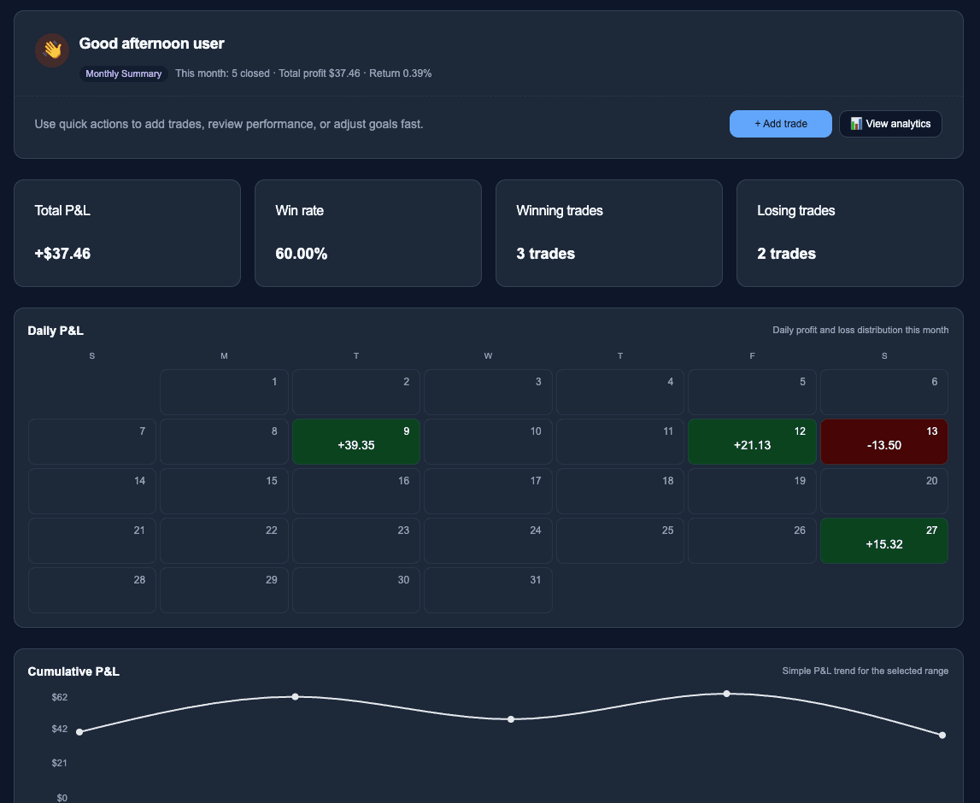Click the Cumulative P&L panel title
The image size is (980, 803).
[73, 671]
